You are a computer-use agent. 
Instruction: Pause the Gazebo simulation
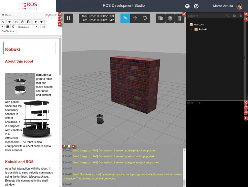68,18
